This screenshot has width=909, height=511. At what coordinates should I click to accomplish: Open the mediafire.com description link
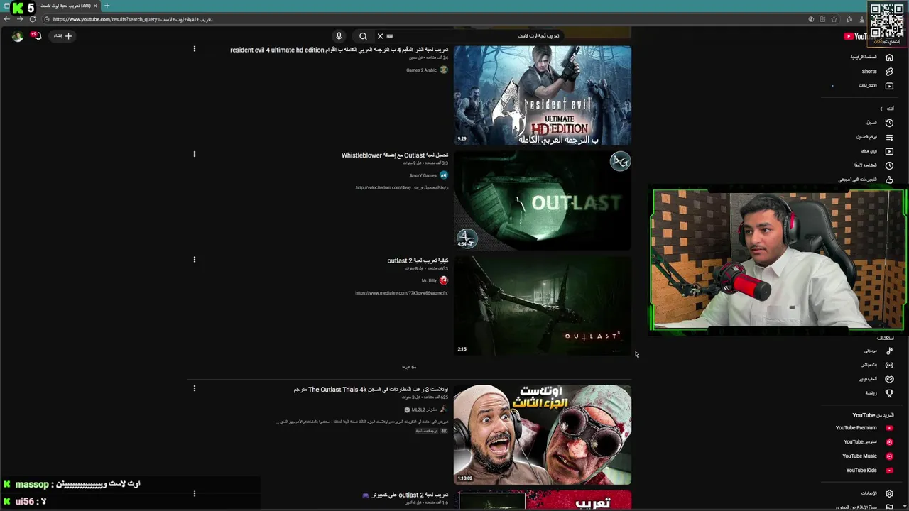[x=401, y=293]
